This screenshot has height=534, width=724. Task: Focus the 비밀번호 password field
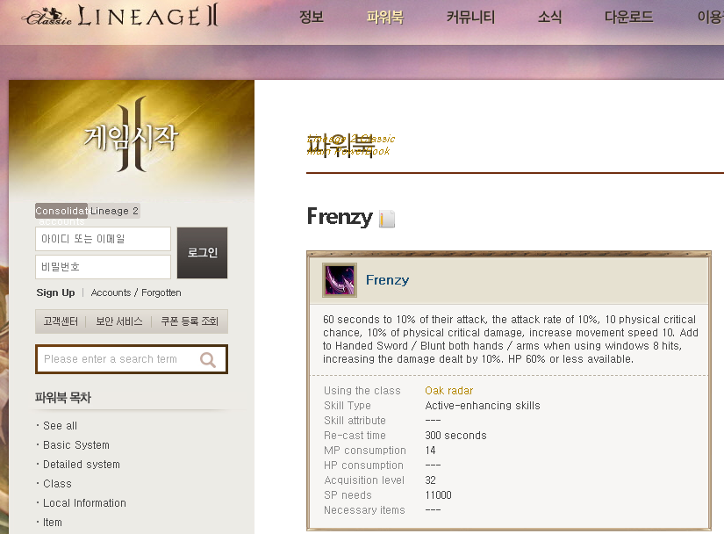(103, 267)
